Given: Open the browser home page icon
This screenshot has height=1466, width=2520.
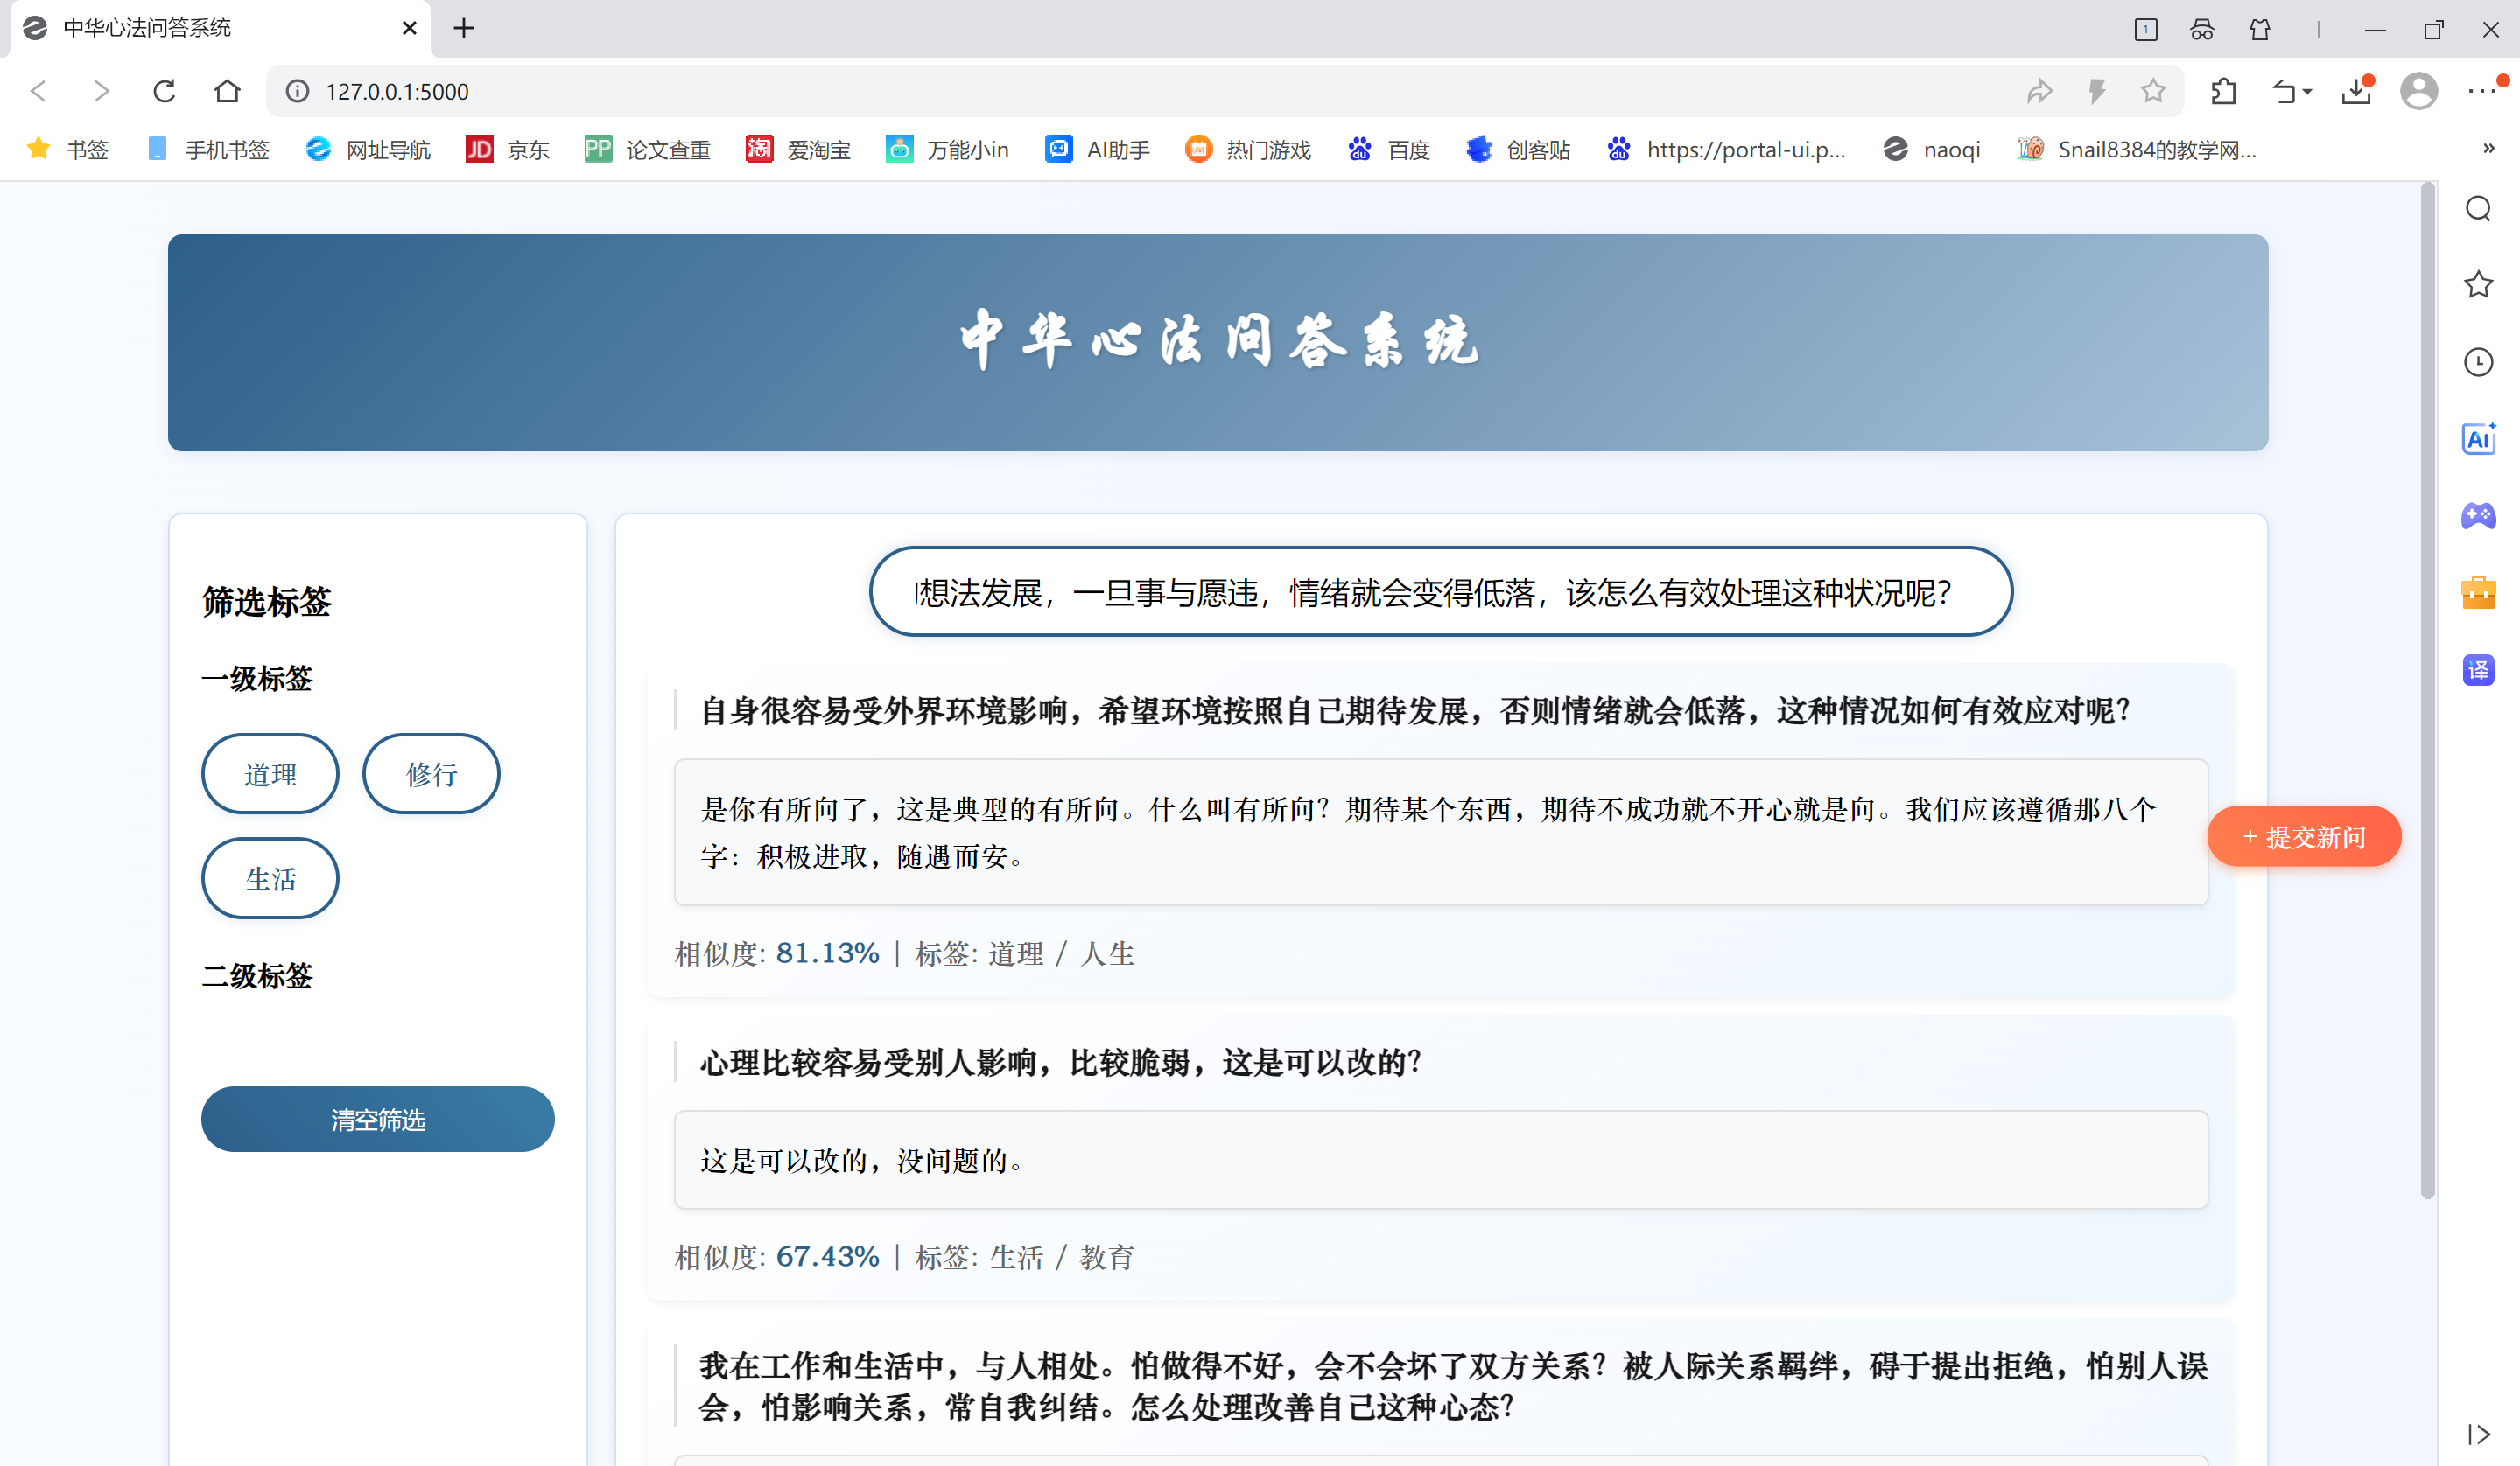Looking at the screenshot, I should pos(227,91).
